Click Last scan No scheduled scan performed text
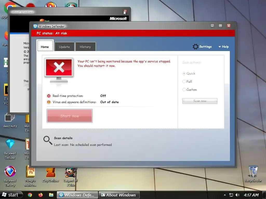This screenshot has width=266, height=199. coord(83,145)
